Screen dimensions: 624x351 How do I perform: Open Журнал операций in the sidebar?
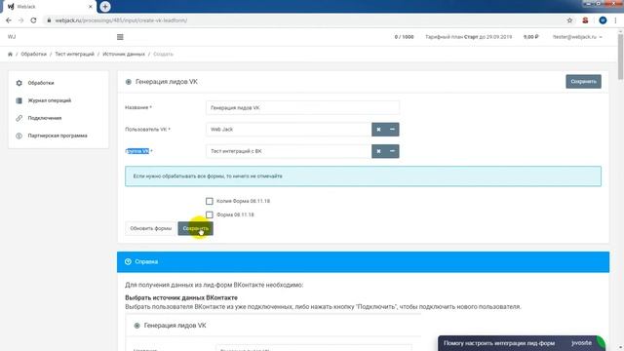50,100
